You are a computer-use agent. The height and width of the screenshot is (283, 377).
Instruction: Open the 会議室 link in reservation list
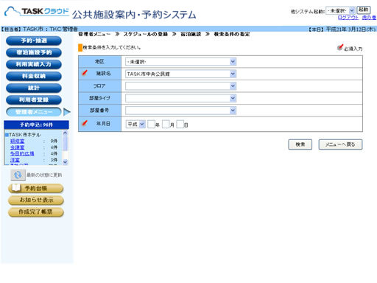pyautogui.click(x=17, y=147)
